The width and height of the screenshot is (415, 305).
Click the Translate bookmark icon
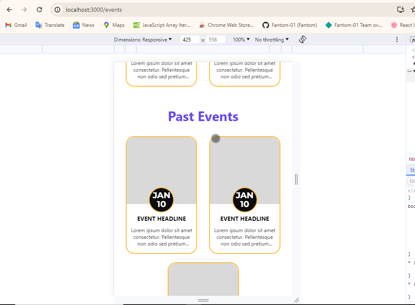[39, 25]
